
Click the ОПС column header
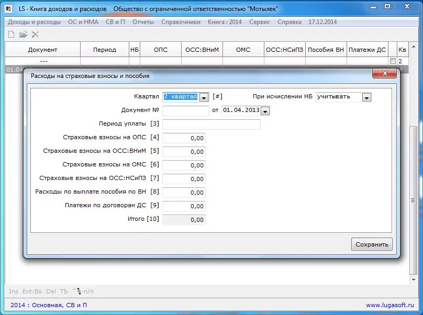161,50
